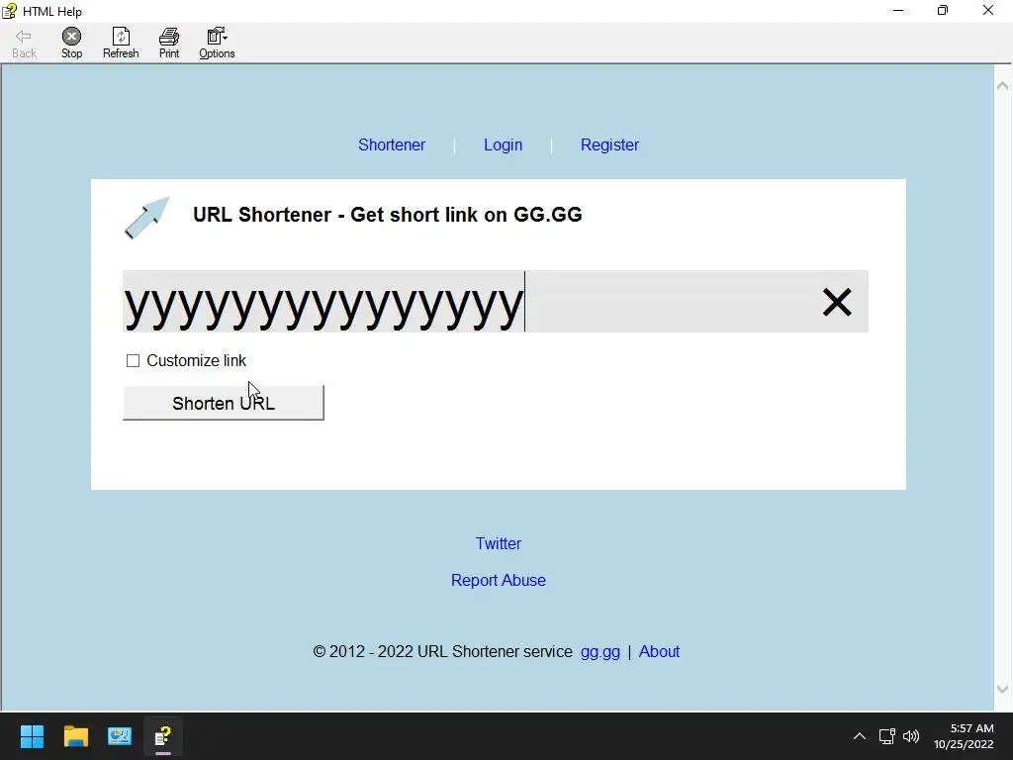Print the page via Print icon
Screen dimensions: 1013x760
[169, 44]
